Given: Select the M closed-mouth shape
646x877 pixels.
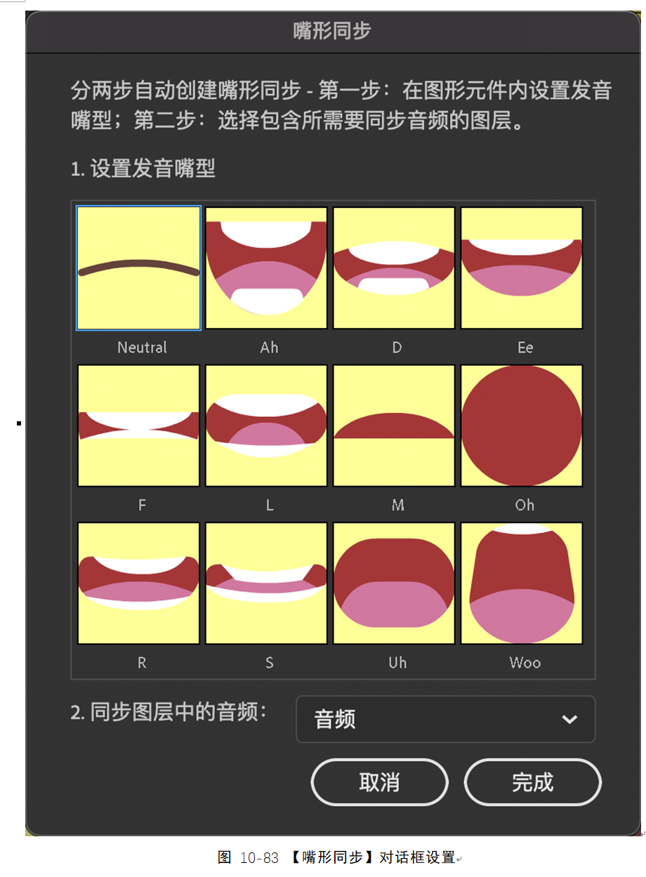Looking at the screenshot, I should 394,426.
